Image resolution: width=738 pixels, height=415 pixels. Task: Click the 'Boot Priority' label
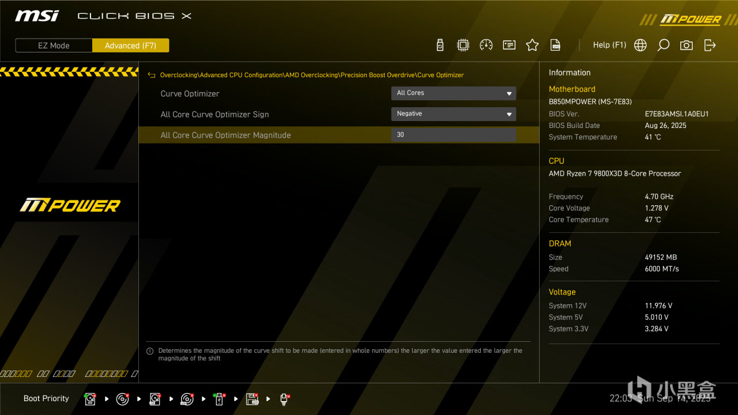(46, 398)
